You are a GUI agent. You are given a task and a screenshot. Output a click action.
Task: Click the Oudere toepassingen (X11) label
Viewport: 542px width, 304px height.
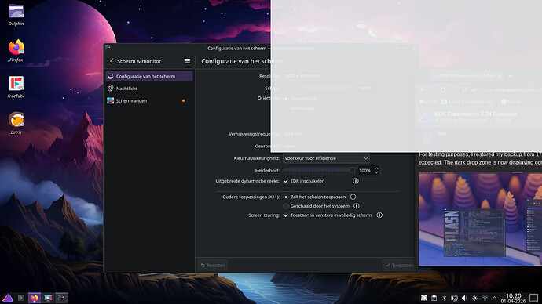pos(251,197)
